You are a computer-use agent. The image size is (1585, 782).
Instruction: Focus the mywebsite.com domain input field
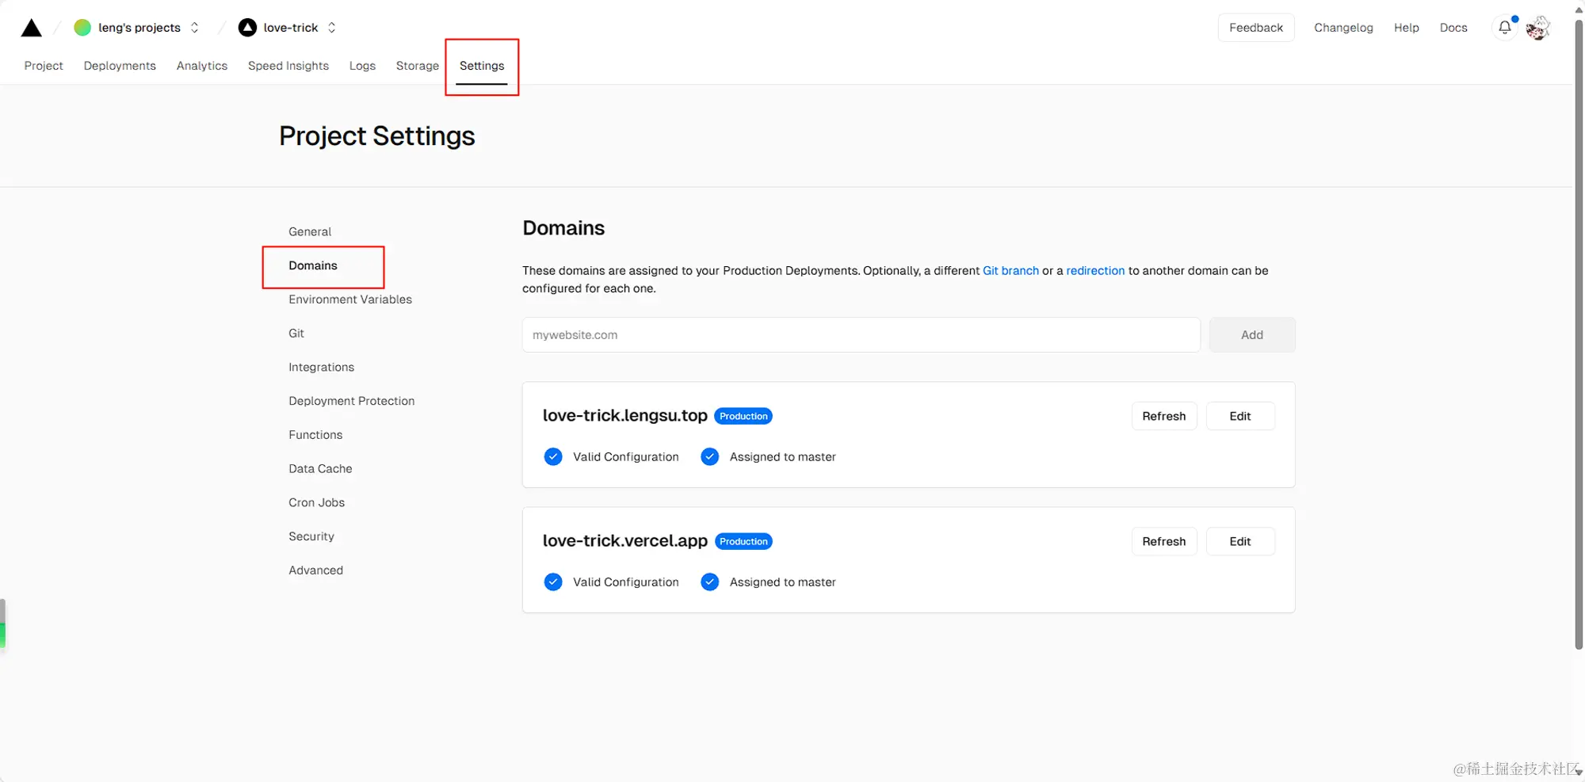click(861, 335)
